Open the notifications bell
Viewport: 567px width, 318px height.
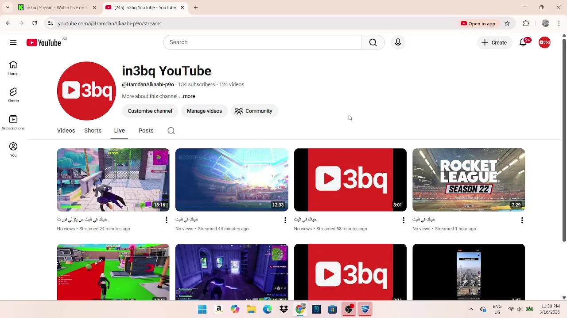[x=523, y=42]
